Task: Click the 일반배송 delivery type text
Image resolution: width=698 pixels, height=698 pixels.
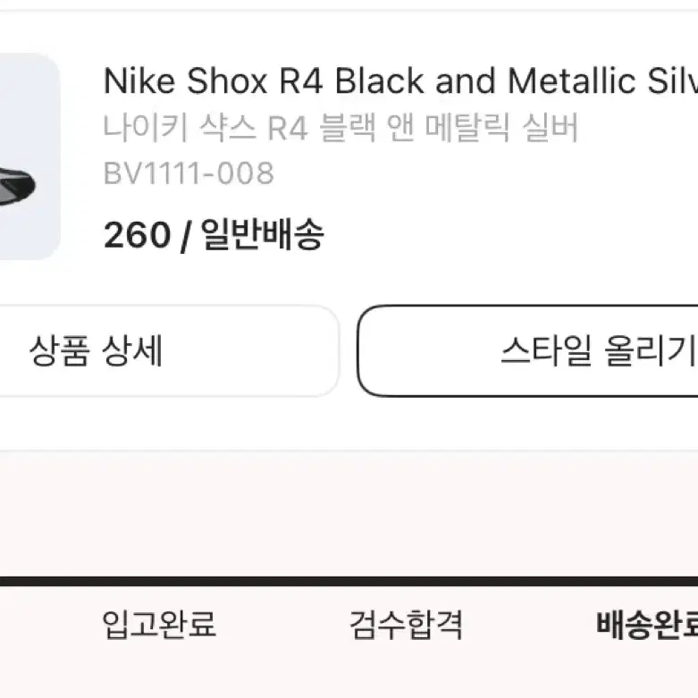Action: [262, 234]
